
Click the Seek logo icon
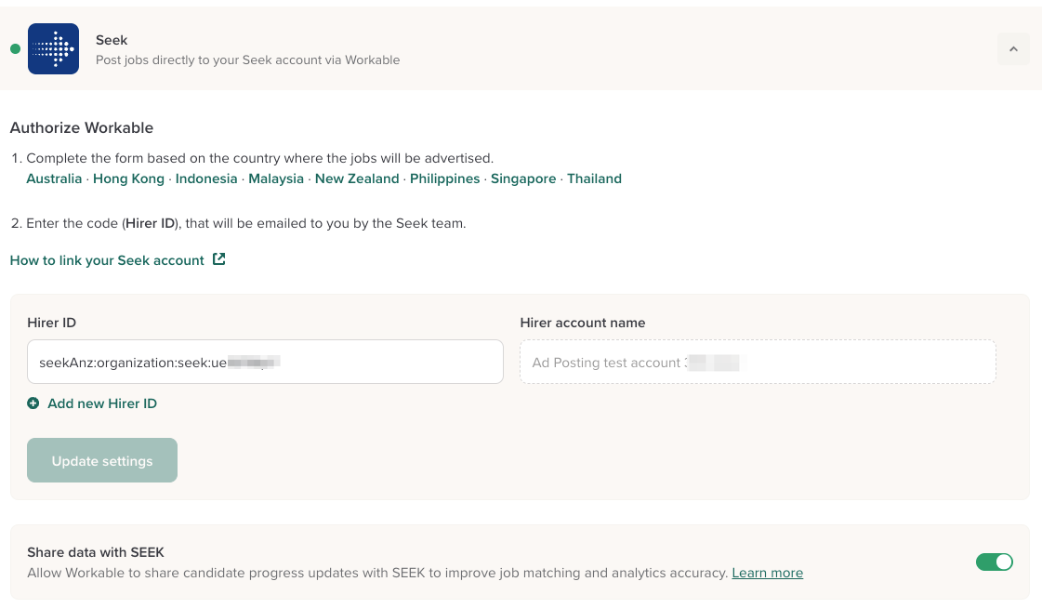click(x=53, y=49)
